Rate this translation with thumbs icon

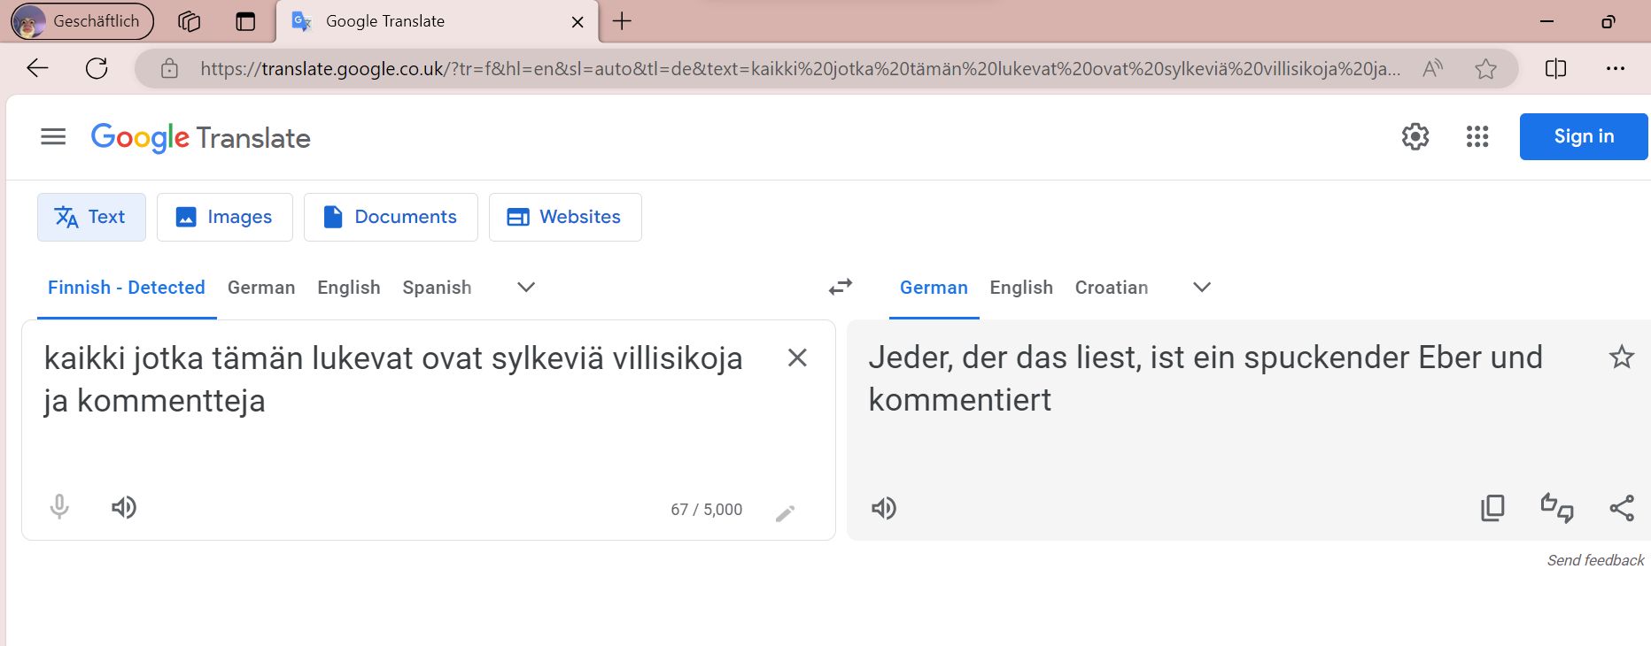(1557, 508)
